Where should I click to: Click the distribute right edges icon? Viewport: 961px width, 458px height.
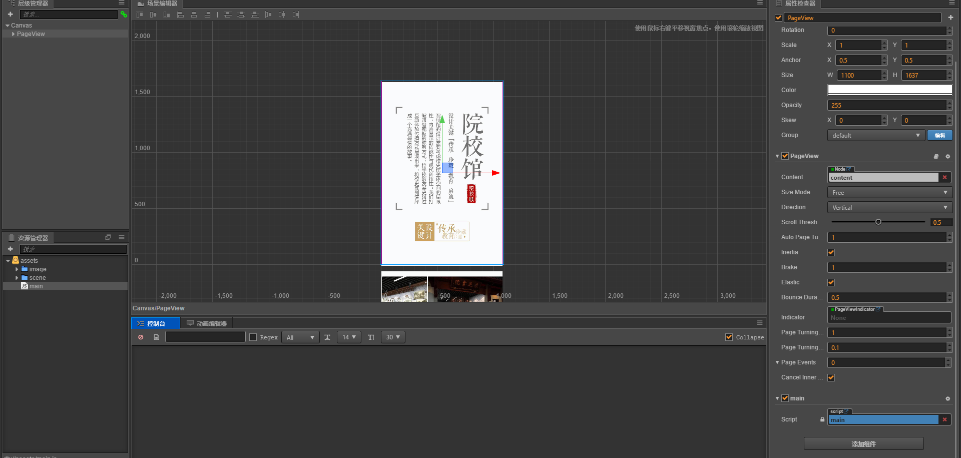296,15
